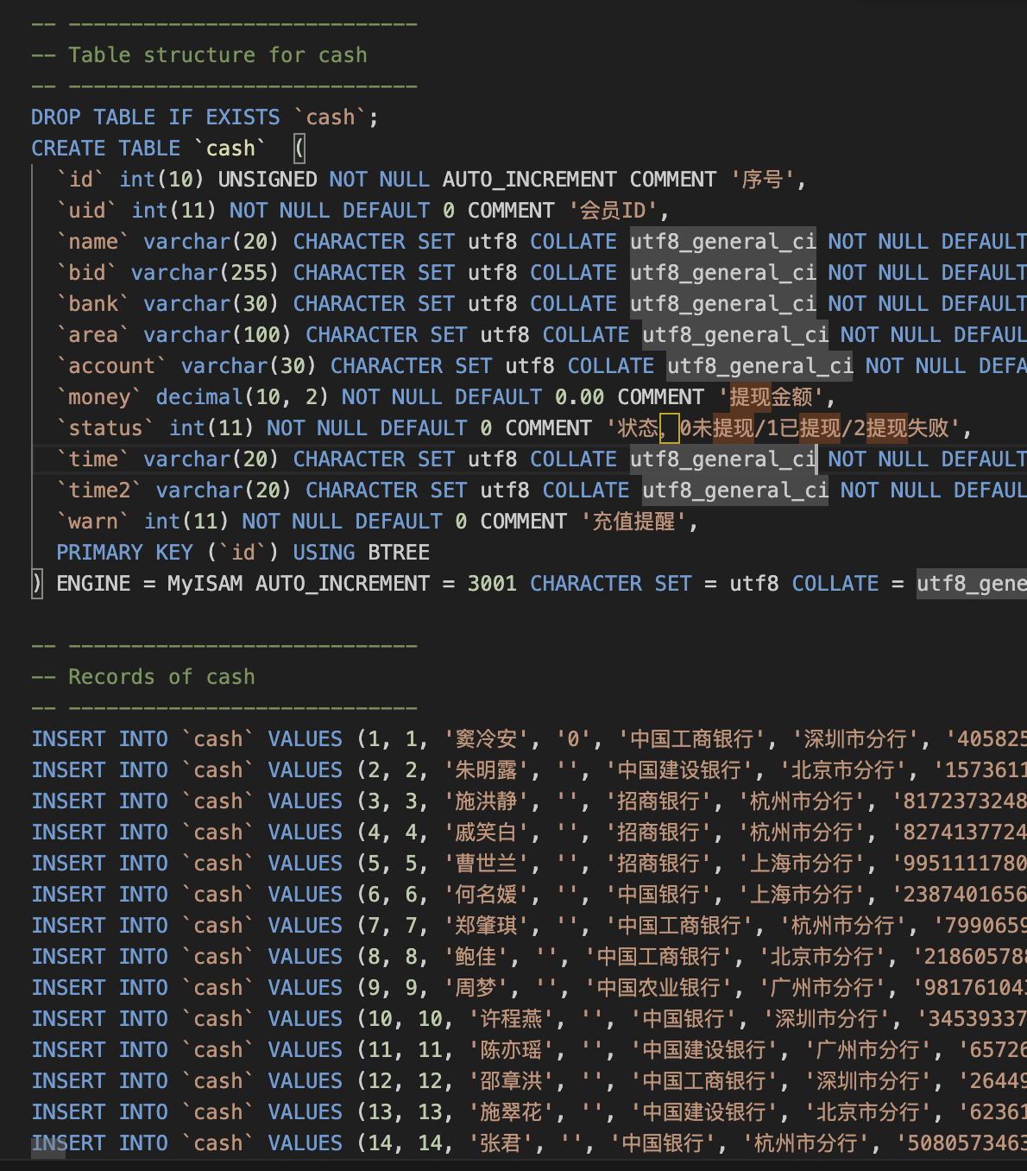Image resolution: width=1027 pixels, height=1171 pixels.
Task: Click the name '邵章洪'
Action: pos(511,1081)
